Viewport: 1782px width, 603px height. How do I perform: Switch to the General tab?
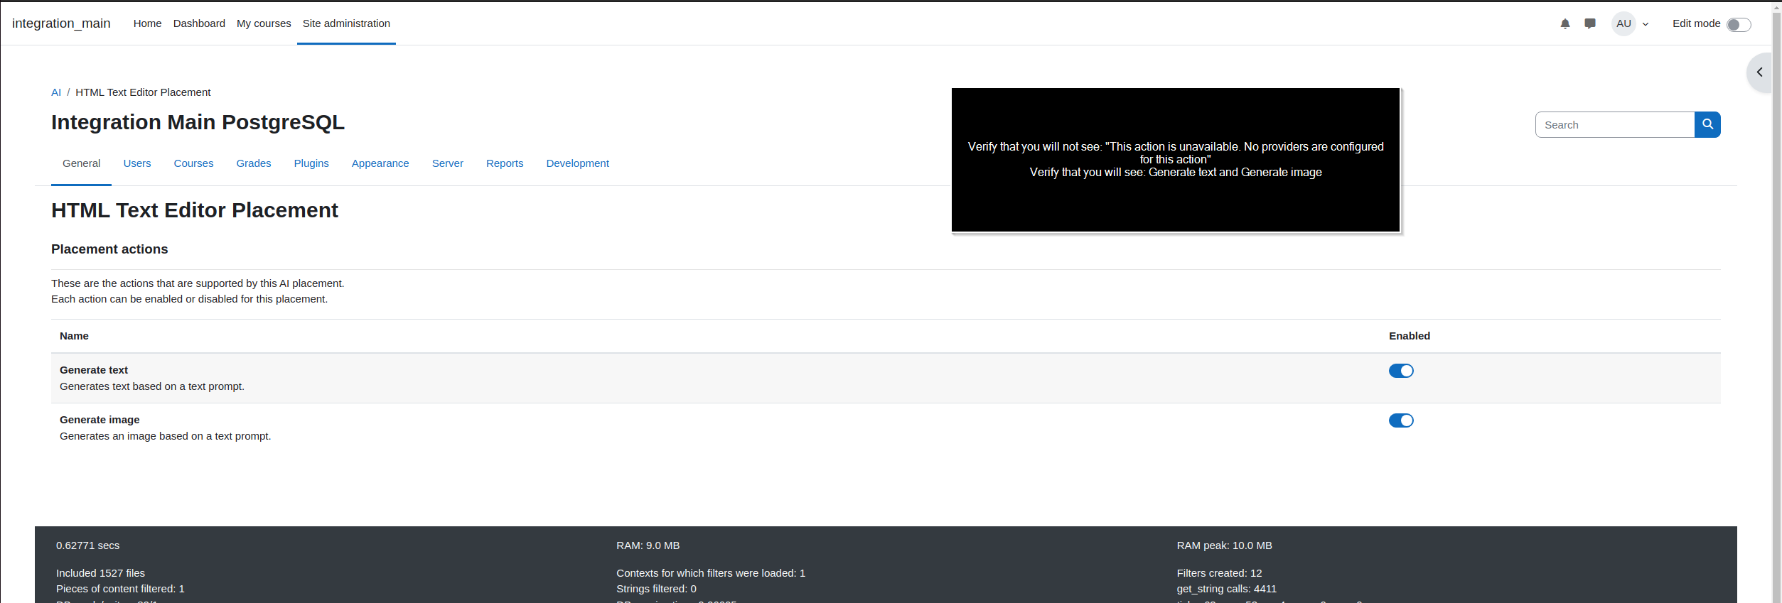[81, 163]
